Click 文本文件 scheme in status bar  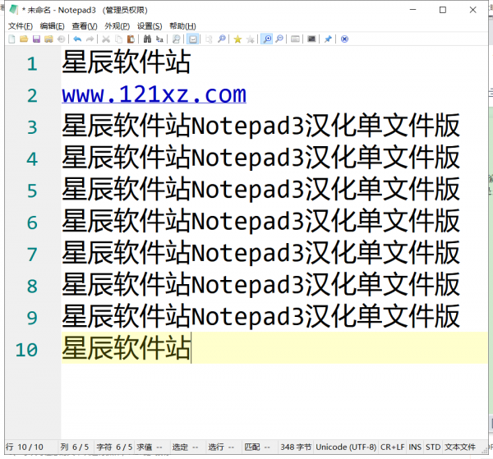(x=460, y=447)
